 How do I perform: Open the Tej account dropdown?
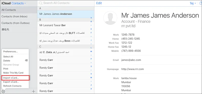tap(193, 3)
